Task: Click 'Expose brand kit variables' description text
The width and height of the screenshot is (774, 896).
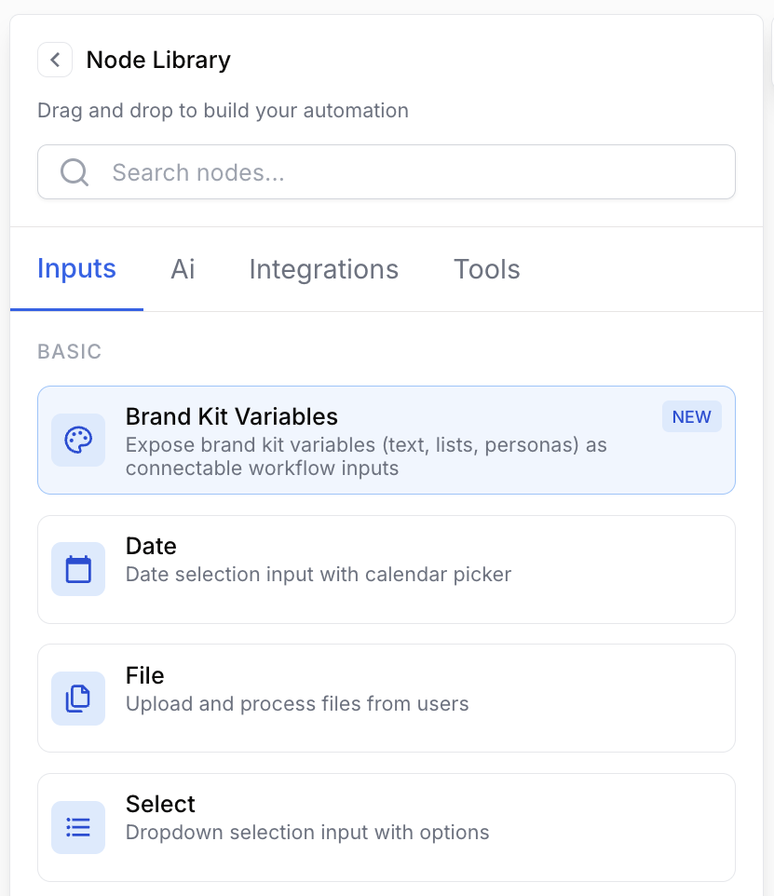Action: pyautogui.click(x=366, y=456)
